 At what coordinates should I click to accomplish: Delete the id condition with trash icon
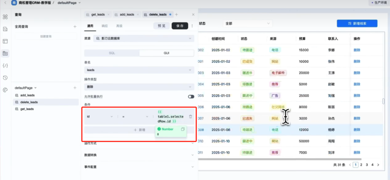click(190, 116)
